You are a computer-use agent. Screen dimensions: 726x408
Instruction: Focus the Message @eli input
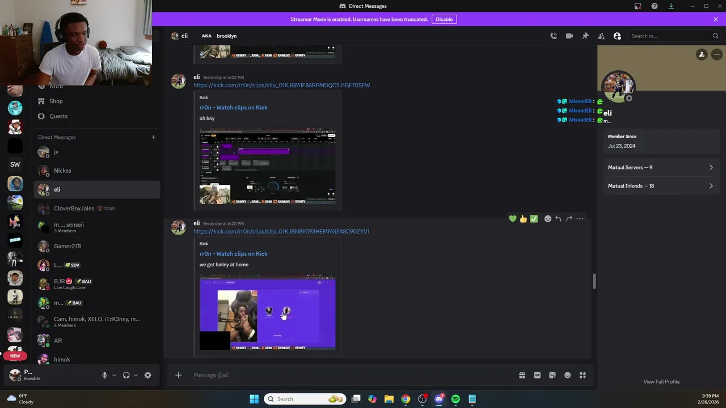[352, 375]
